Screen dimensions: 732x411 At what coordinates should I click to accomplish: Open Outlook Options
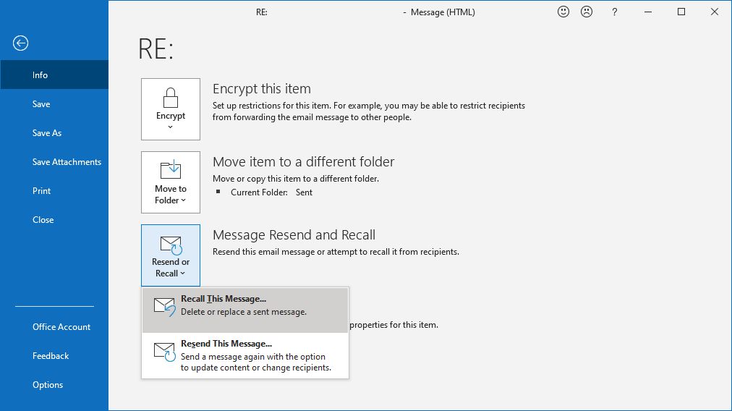tap(48, 385)
